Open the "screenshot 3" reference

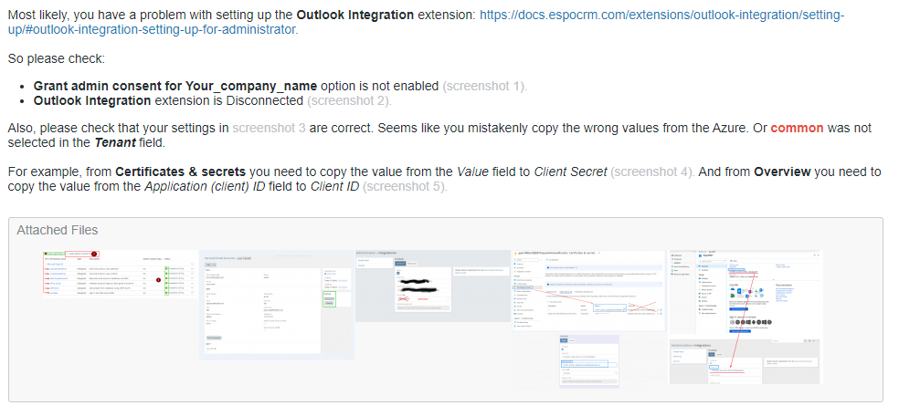point(270,128)
